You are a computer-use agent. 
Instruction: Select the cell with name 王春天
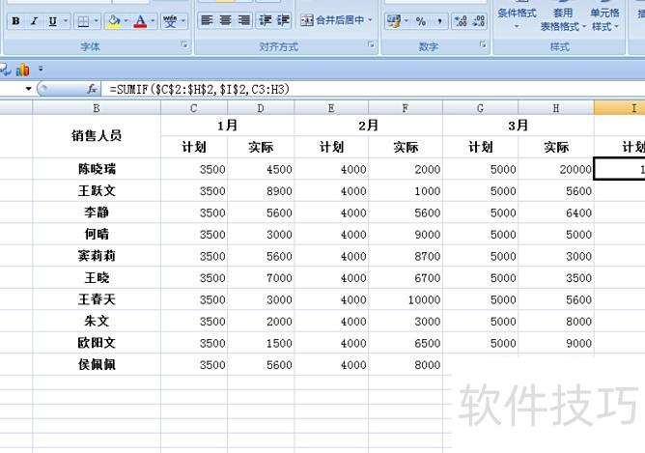pyautogui.click(x=97, y=299)
